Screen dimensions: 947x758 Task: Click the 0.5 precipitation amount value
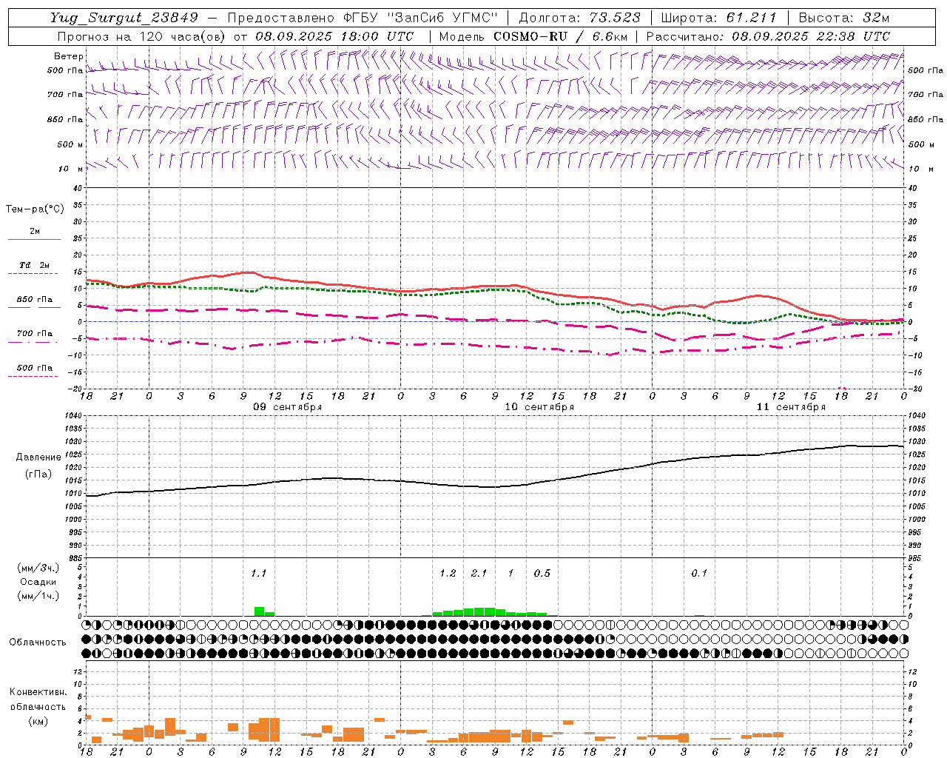(x=542, y=573)
